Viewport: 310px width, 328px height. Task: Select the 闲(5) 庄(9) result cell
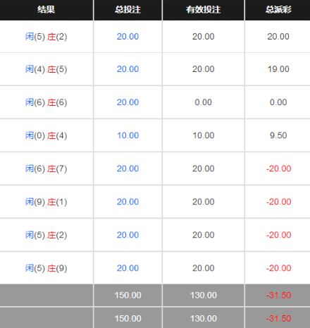[46, 268]
